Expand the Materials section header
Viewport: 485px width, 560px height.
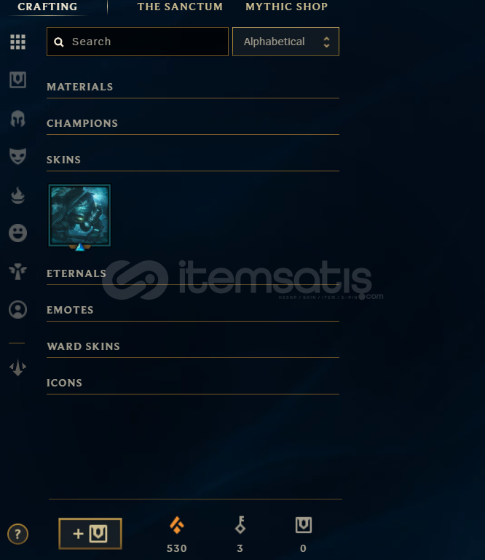(x=193, y=87)
